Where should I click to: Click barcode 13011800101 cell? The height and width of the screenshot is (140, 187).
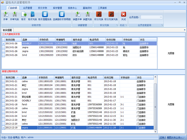click(x=46, y=97)
